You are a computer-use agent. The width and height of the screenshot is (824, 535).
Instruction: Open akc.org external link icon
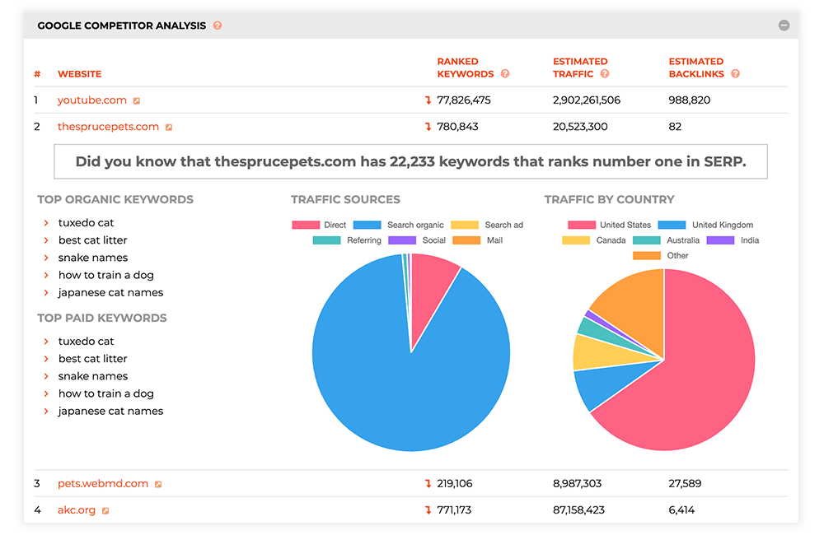point(105,511)
